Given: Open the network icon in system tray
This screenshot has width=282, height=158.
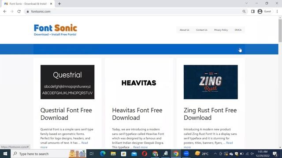Looking at the screenshot, I should 247,154.
